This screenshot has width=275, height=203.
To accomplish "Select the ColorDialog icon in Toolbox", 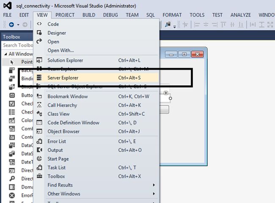I will click(12, 120).
